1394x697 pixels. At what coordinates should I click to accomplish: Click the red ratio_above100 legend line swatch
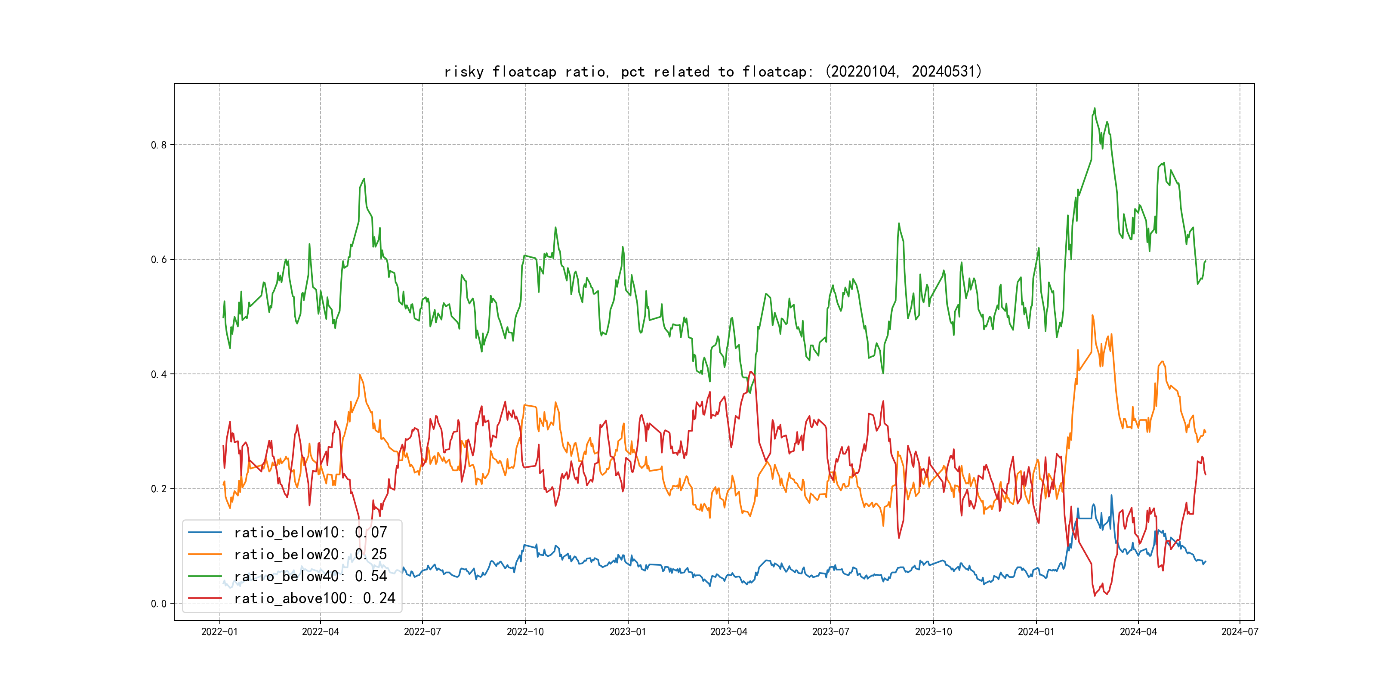204,598
